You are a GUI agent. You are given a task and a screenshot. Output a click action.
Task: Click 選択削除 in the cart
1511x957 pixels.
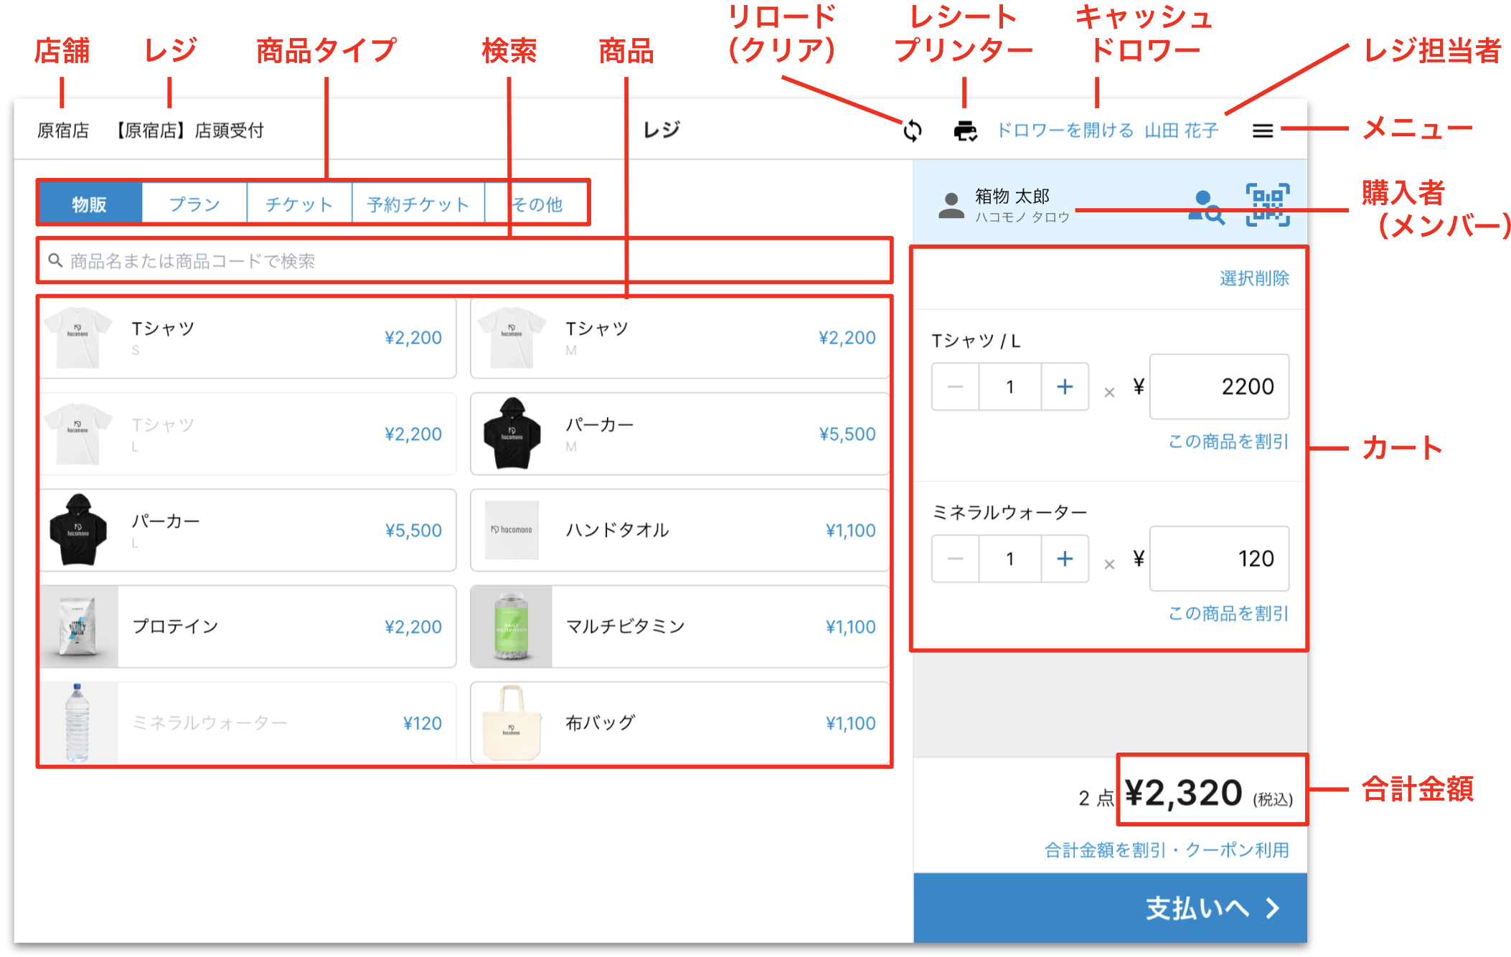coord(1253,278)
